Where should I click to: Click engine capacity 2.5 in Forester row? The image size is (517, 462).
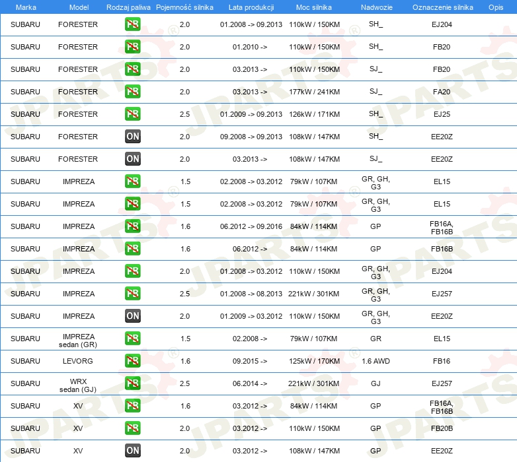pyautogui.click(x=184, y=114)
